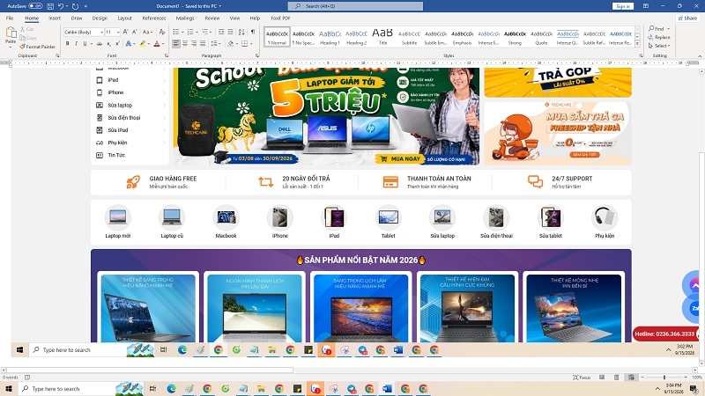Switch to the Design tab

(x=100, y=18)
